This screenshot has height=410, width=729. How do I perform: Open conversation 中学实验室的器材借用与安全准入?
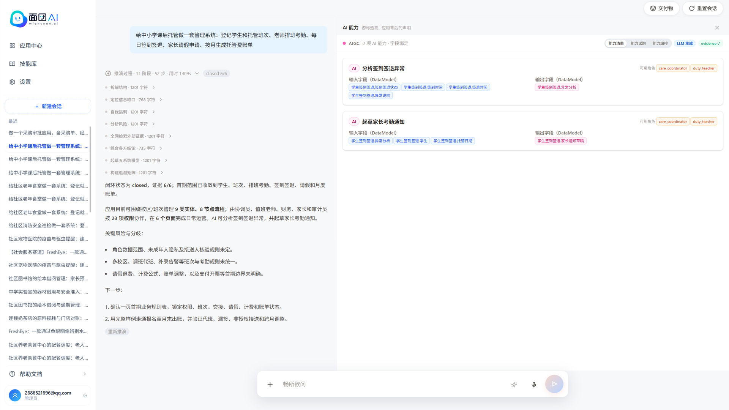coord(48,292)
